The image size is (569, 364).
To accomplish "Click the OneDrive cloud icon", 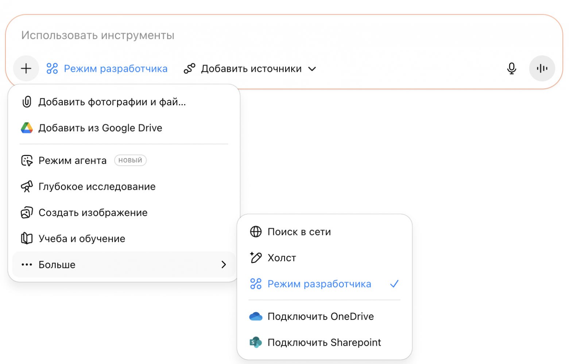I will 256,316.
